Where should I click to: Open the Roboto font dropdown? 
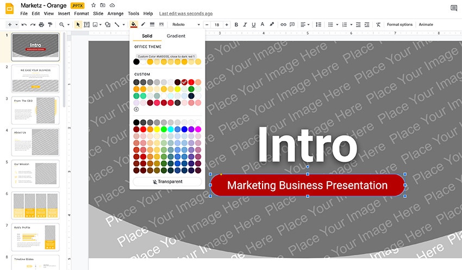coord(186,25)
